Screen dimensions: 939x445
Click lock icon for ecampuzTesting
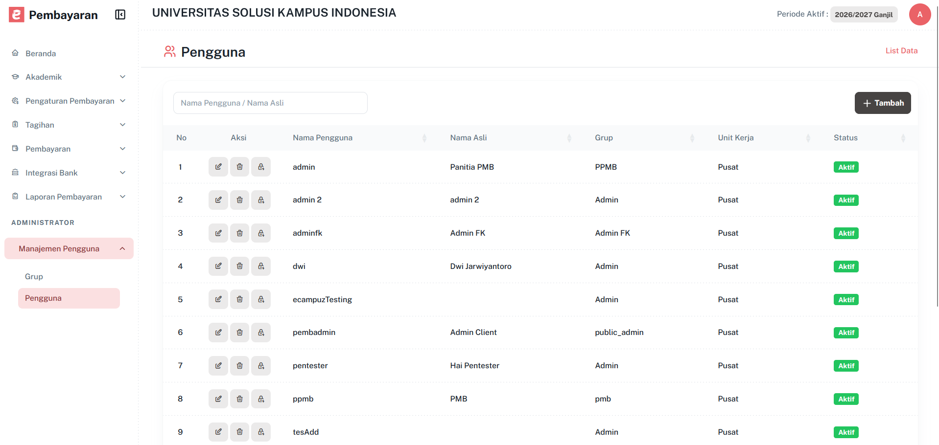click(261, 299)
